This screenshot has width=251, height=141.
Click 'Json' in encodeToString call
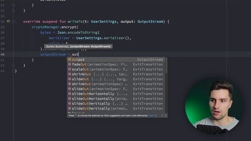[x=62, y=33]
